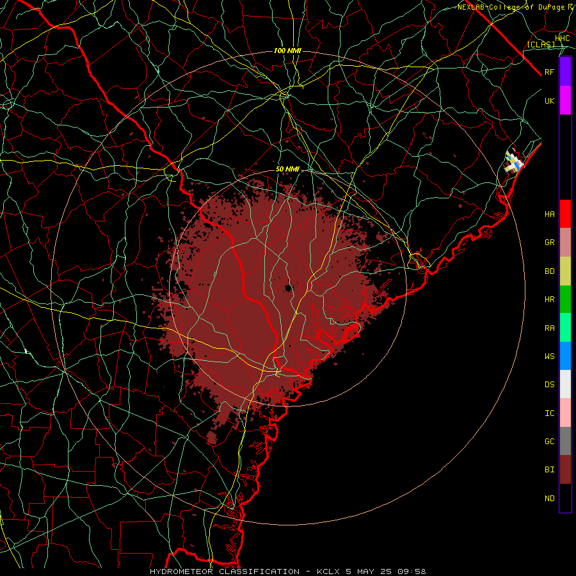Click the purple RF legend swatch
This screenshot has width=576, height=576.
(565, 72)
